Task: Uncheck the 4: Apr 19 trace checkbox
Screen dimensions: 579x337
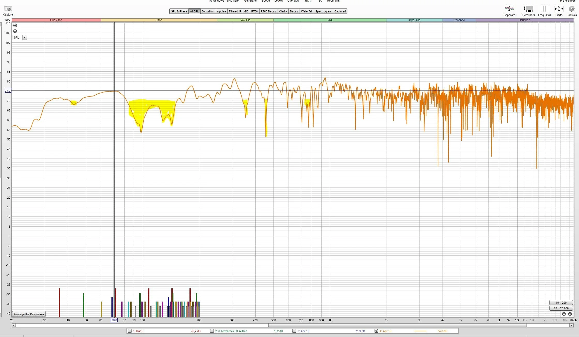Action: [376, 331]
